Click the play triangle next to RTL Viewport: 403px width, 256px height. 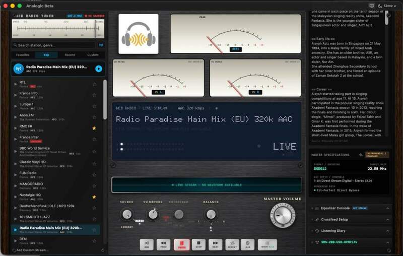click(x=16, y=84)
